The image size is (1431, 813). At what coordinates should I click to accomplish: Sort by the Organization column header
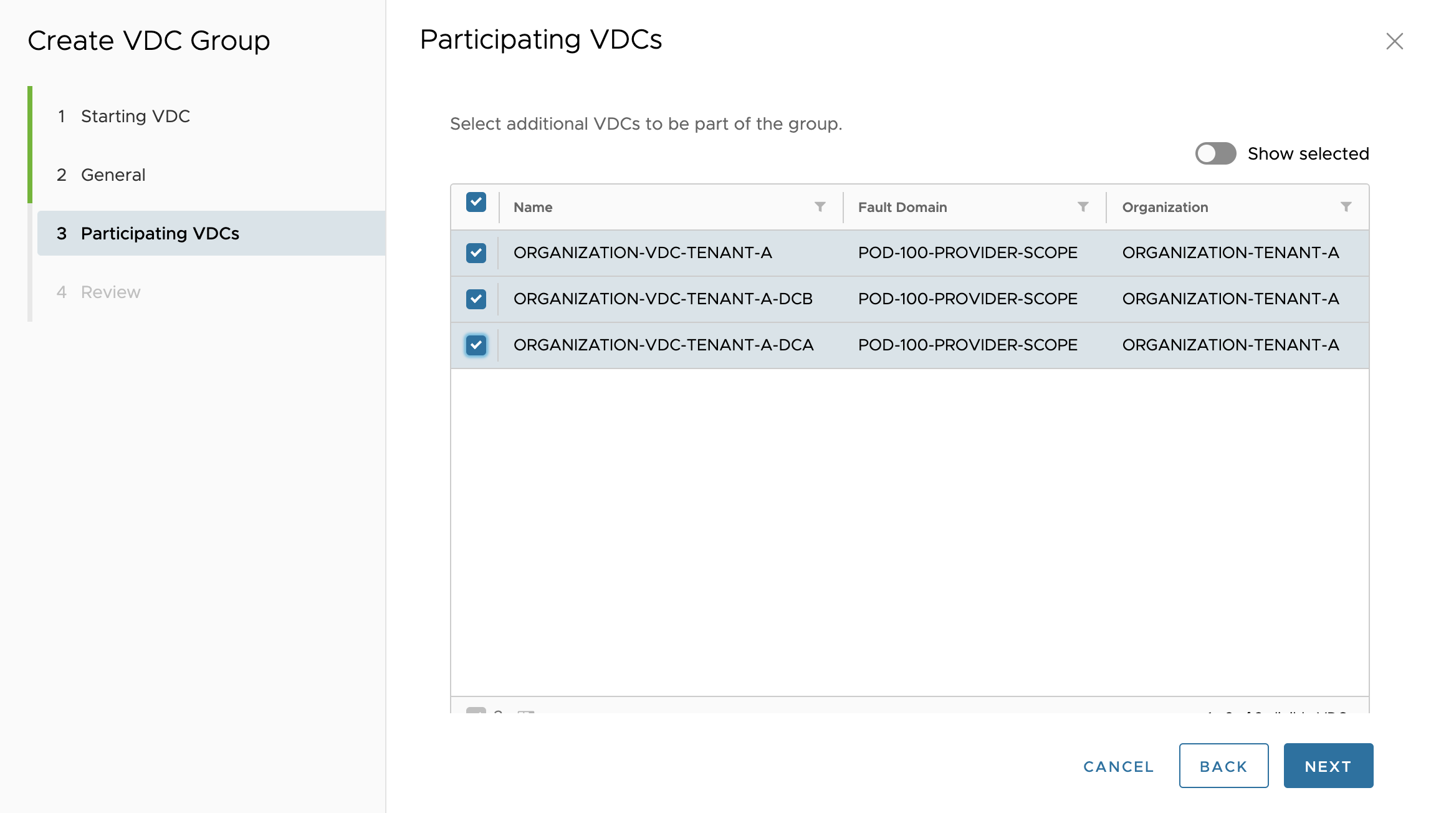point(1165,208)
